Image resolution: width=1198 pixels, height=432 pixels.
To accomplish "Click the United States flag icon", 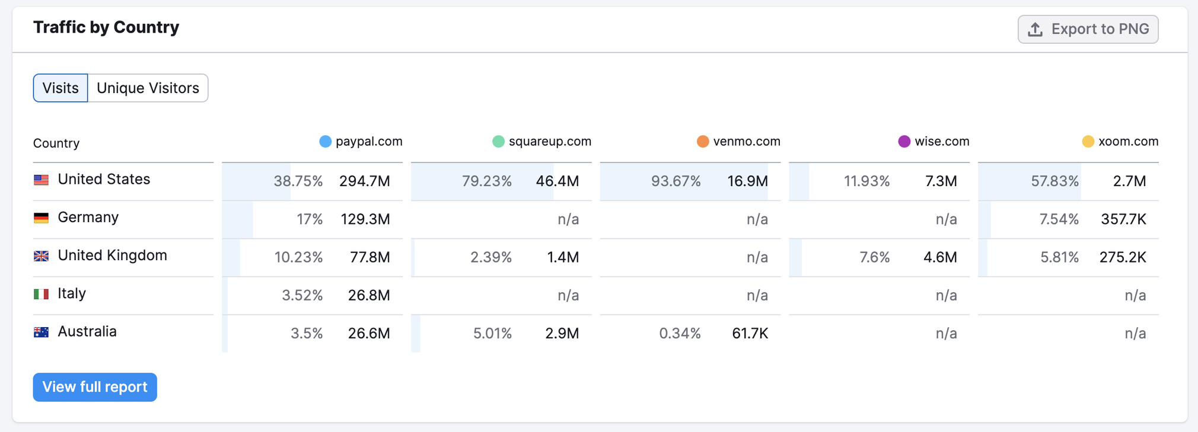I will [x=41, y=180].
